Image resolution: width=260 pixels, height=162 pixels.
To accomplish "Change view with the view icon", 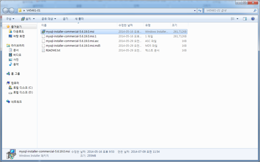I will tap(233, 19).
